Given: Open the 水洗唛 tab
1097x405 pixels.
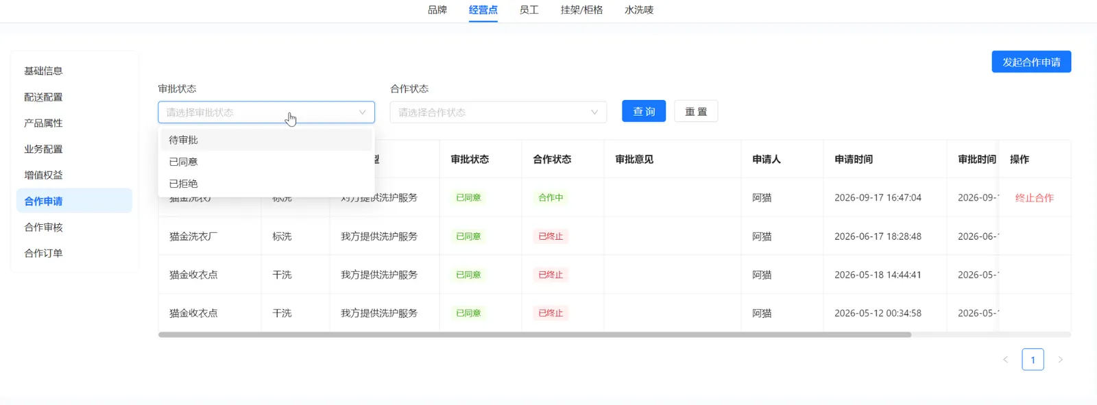Looking at the screenshot, I should click(639, 10).
